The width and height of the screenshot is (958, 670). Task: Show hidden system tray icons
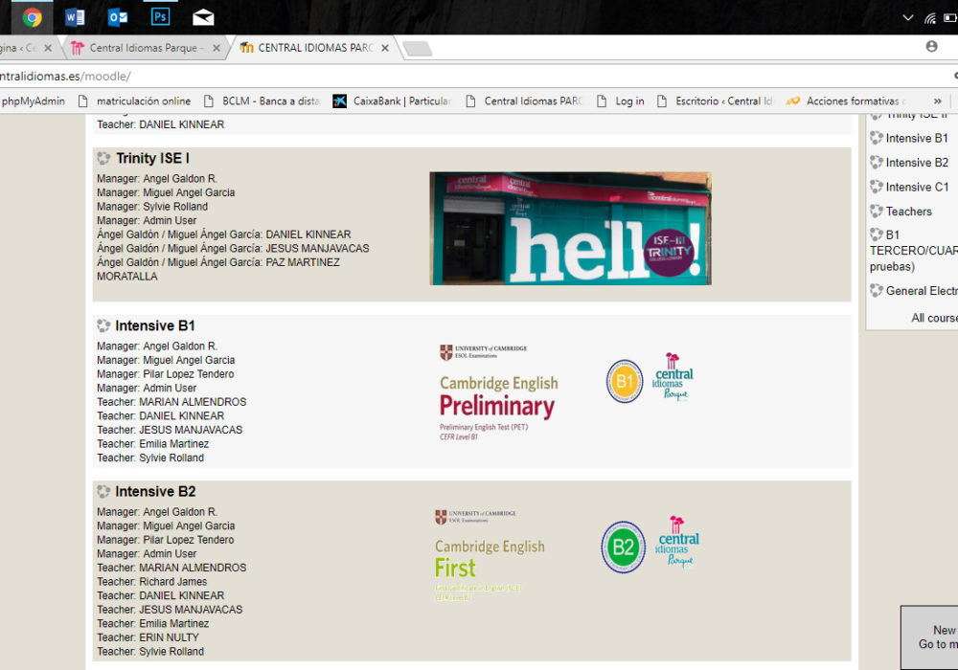click(x=908, y=18)
